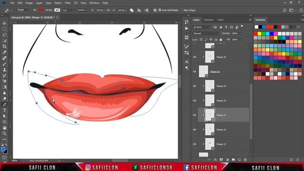
Task: Open the File menu
Action: point(12,3)
